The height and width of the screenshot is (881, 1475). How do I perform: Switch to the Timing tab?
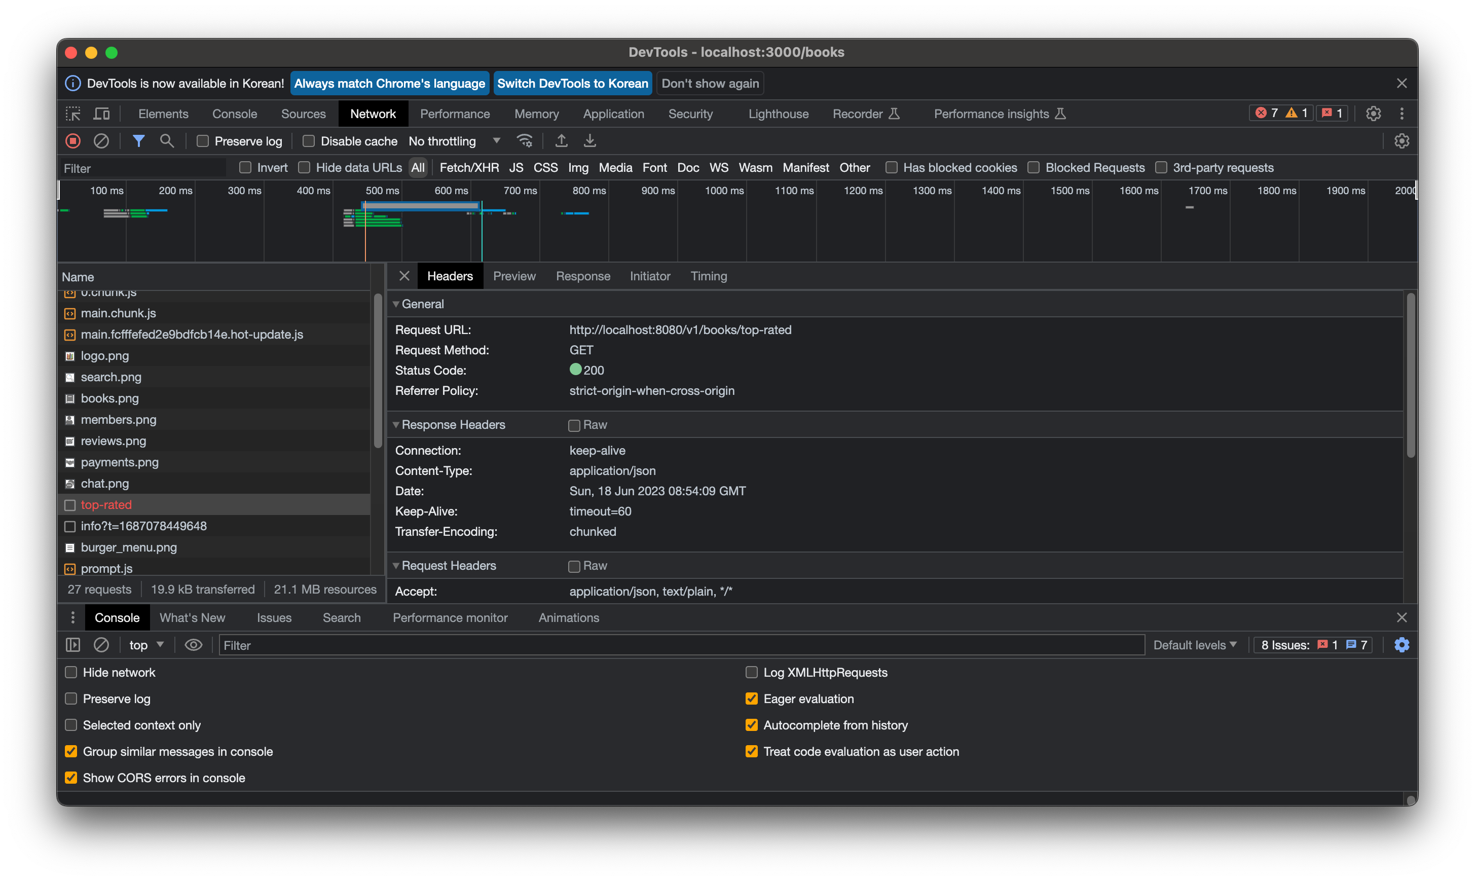708,277
